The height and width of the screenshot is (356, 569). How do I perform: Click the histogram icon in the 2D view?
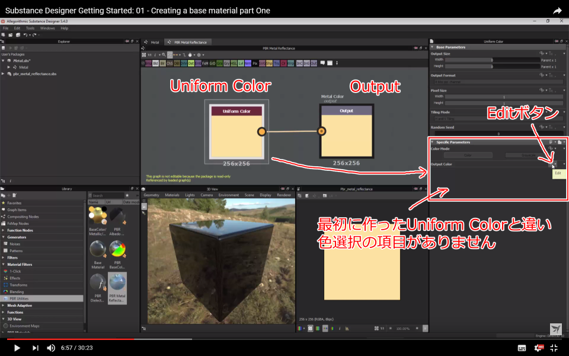pos(347,328)
